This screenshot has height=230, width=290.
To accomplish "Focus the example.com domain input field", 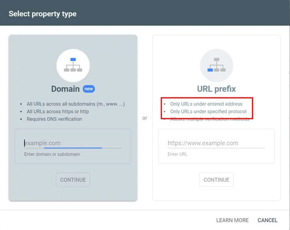I will 73,143.
